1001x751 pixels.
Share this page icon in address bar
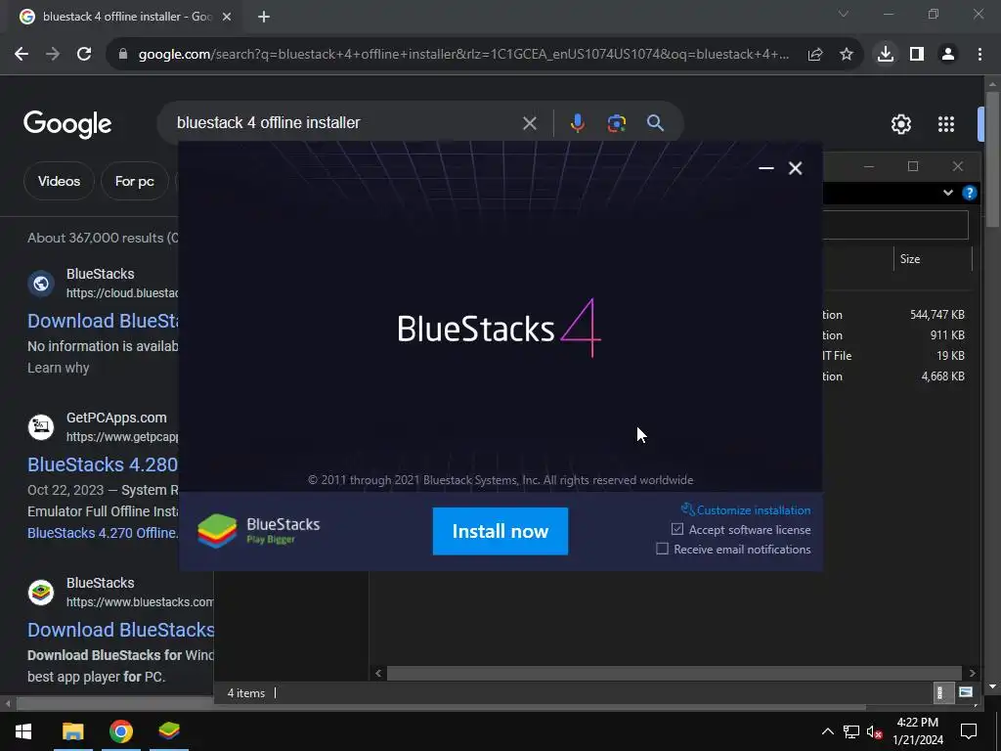click(x=814, y=55)
